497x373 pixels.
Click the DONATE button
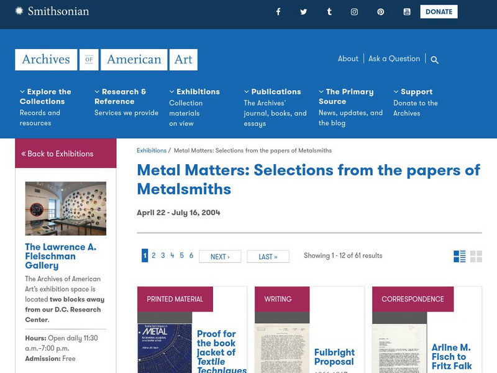[439, 12]
